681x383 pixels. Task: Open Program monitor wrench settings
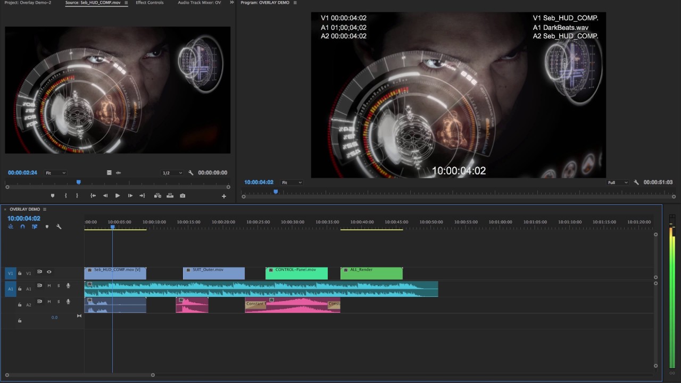point(636,182)
